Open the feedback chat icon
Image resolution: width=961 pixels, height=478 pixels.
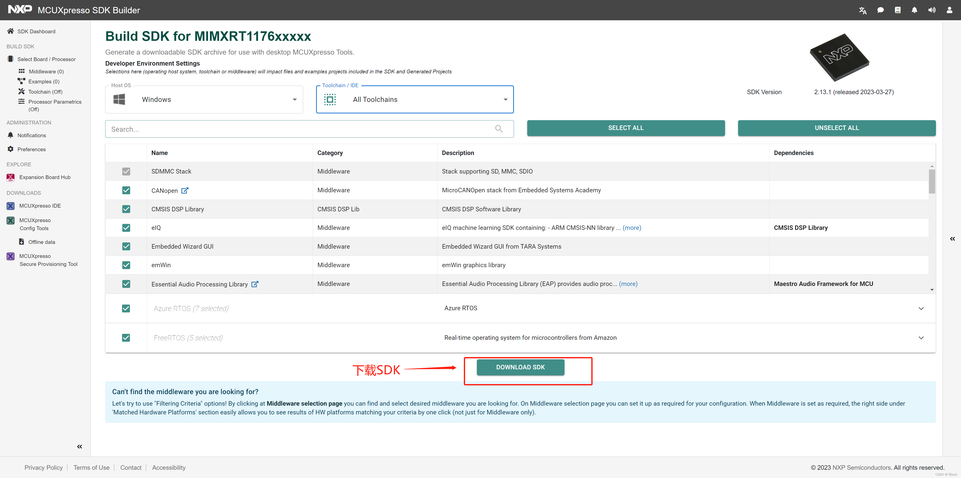pyautogui.click(x=880, y=10)
